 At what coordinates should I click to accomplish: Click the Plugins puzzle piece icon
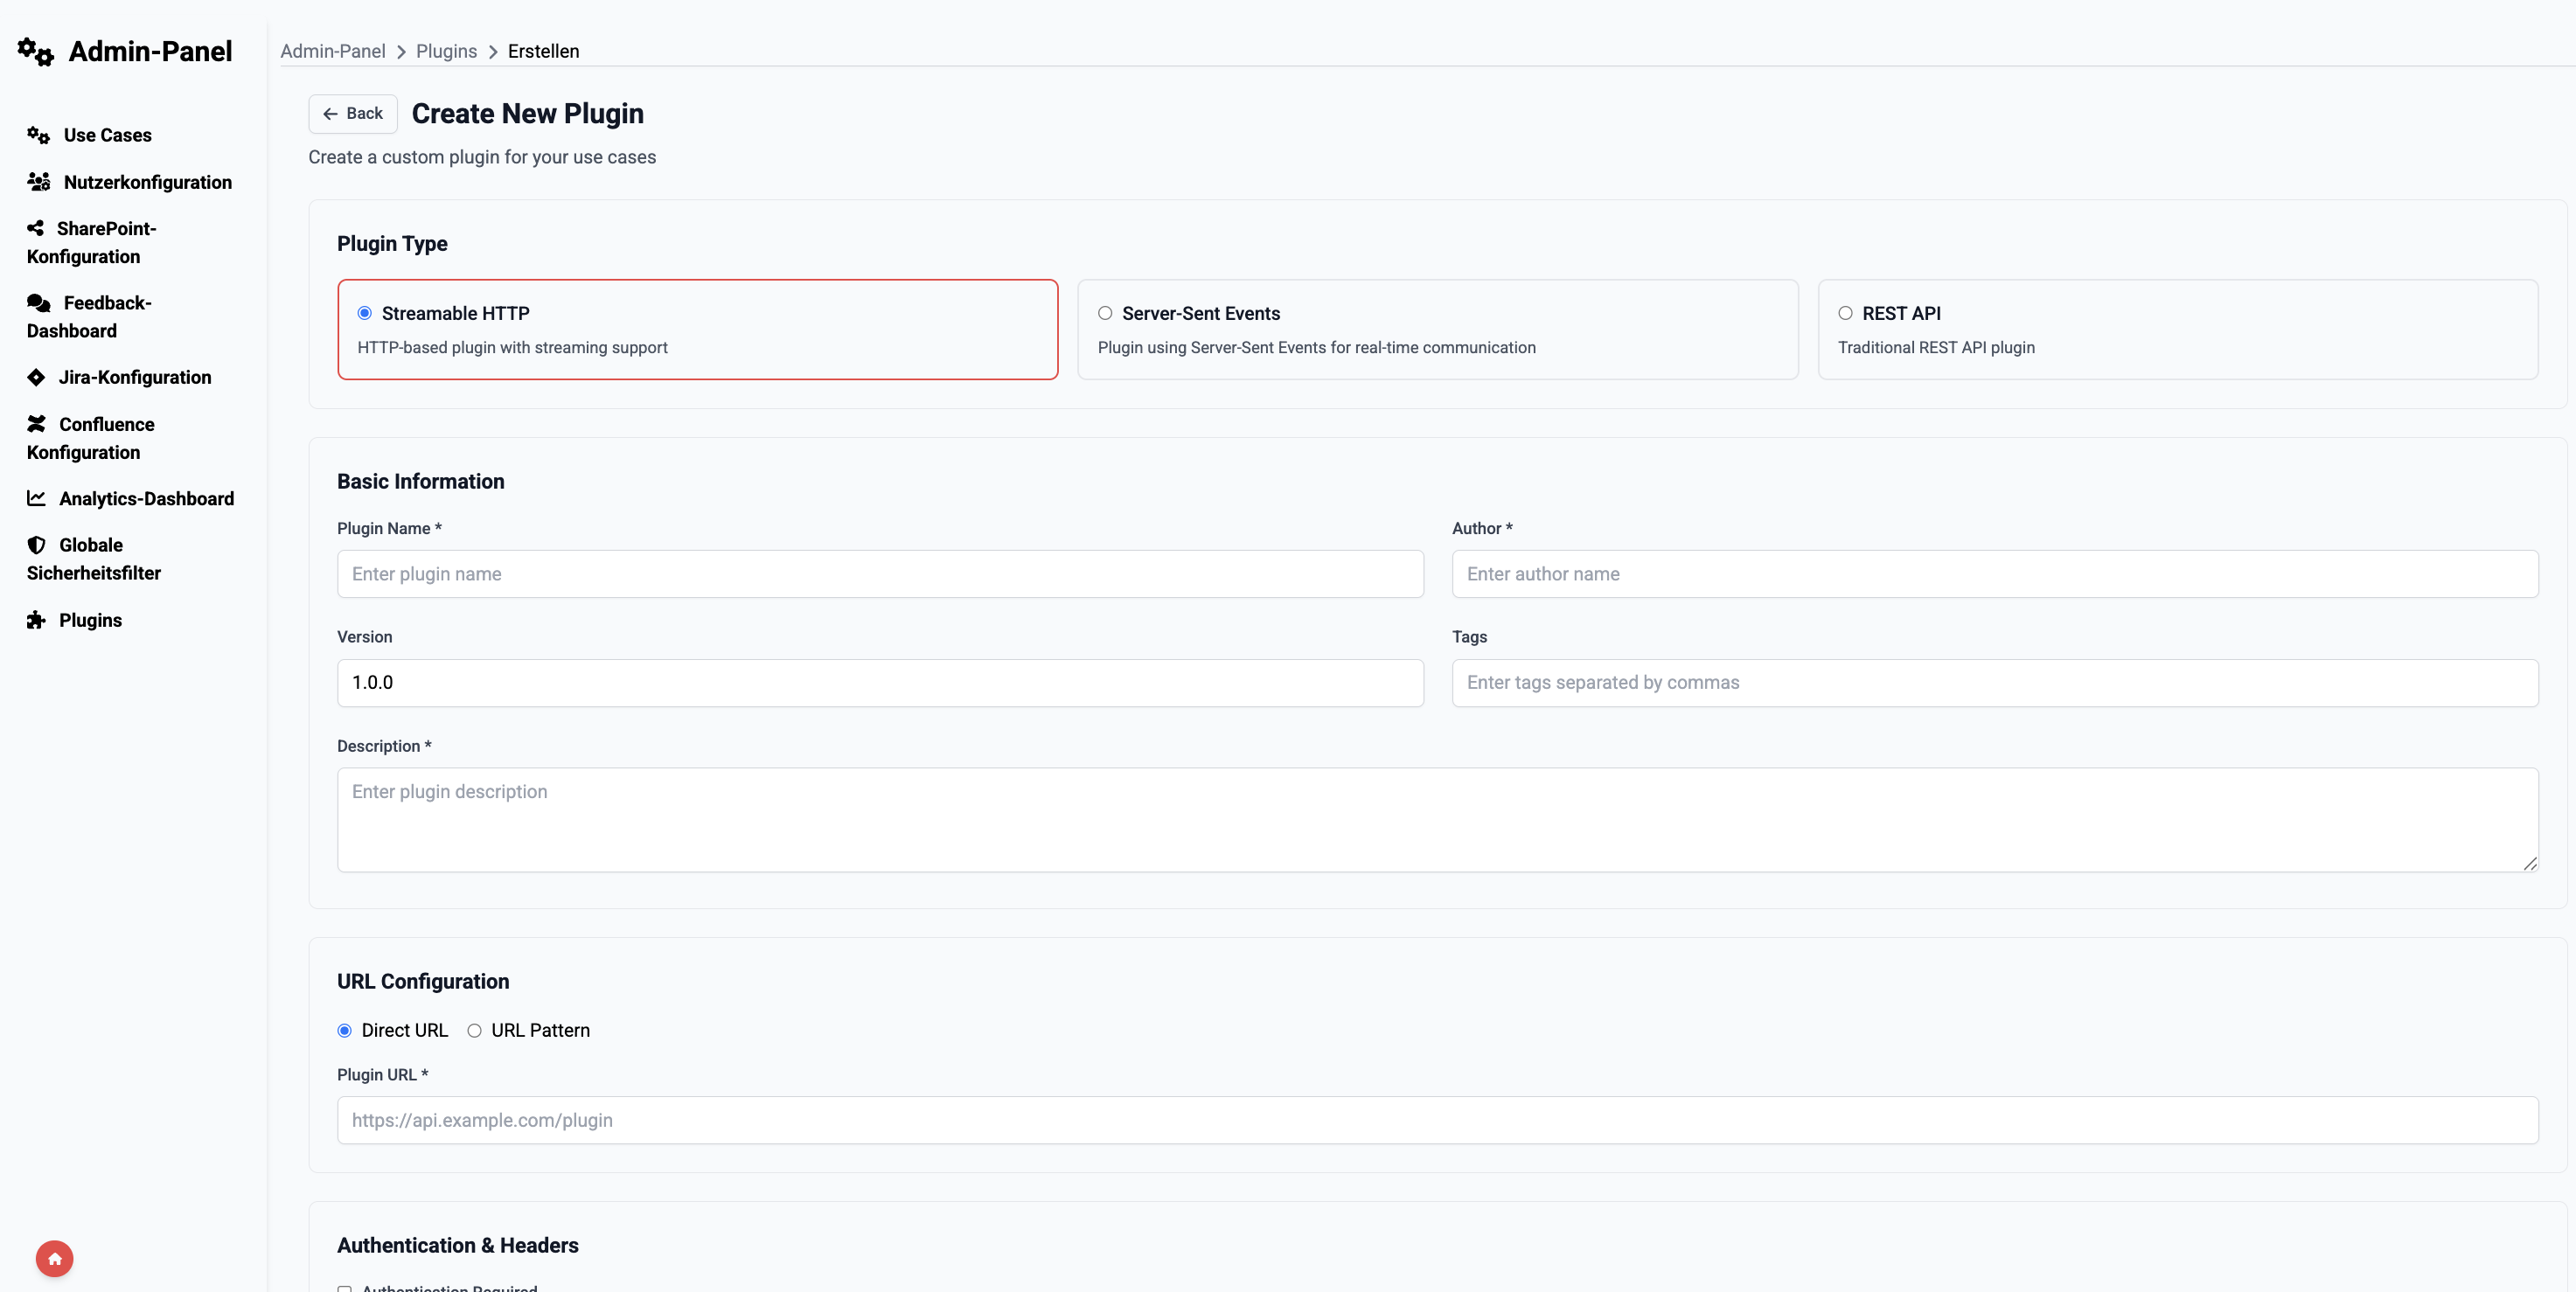[x=36, y=620]
